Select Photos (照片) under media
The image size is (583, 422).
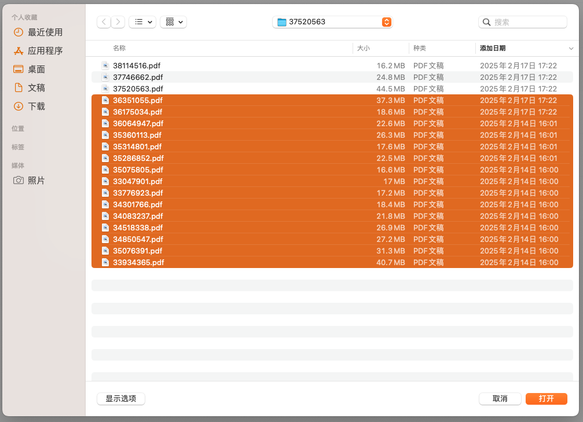pyautogui.click(x=36, y=181)
